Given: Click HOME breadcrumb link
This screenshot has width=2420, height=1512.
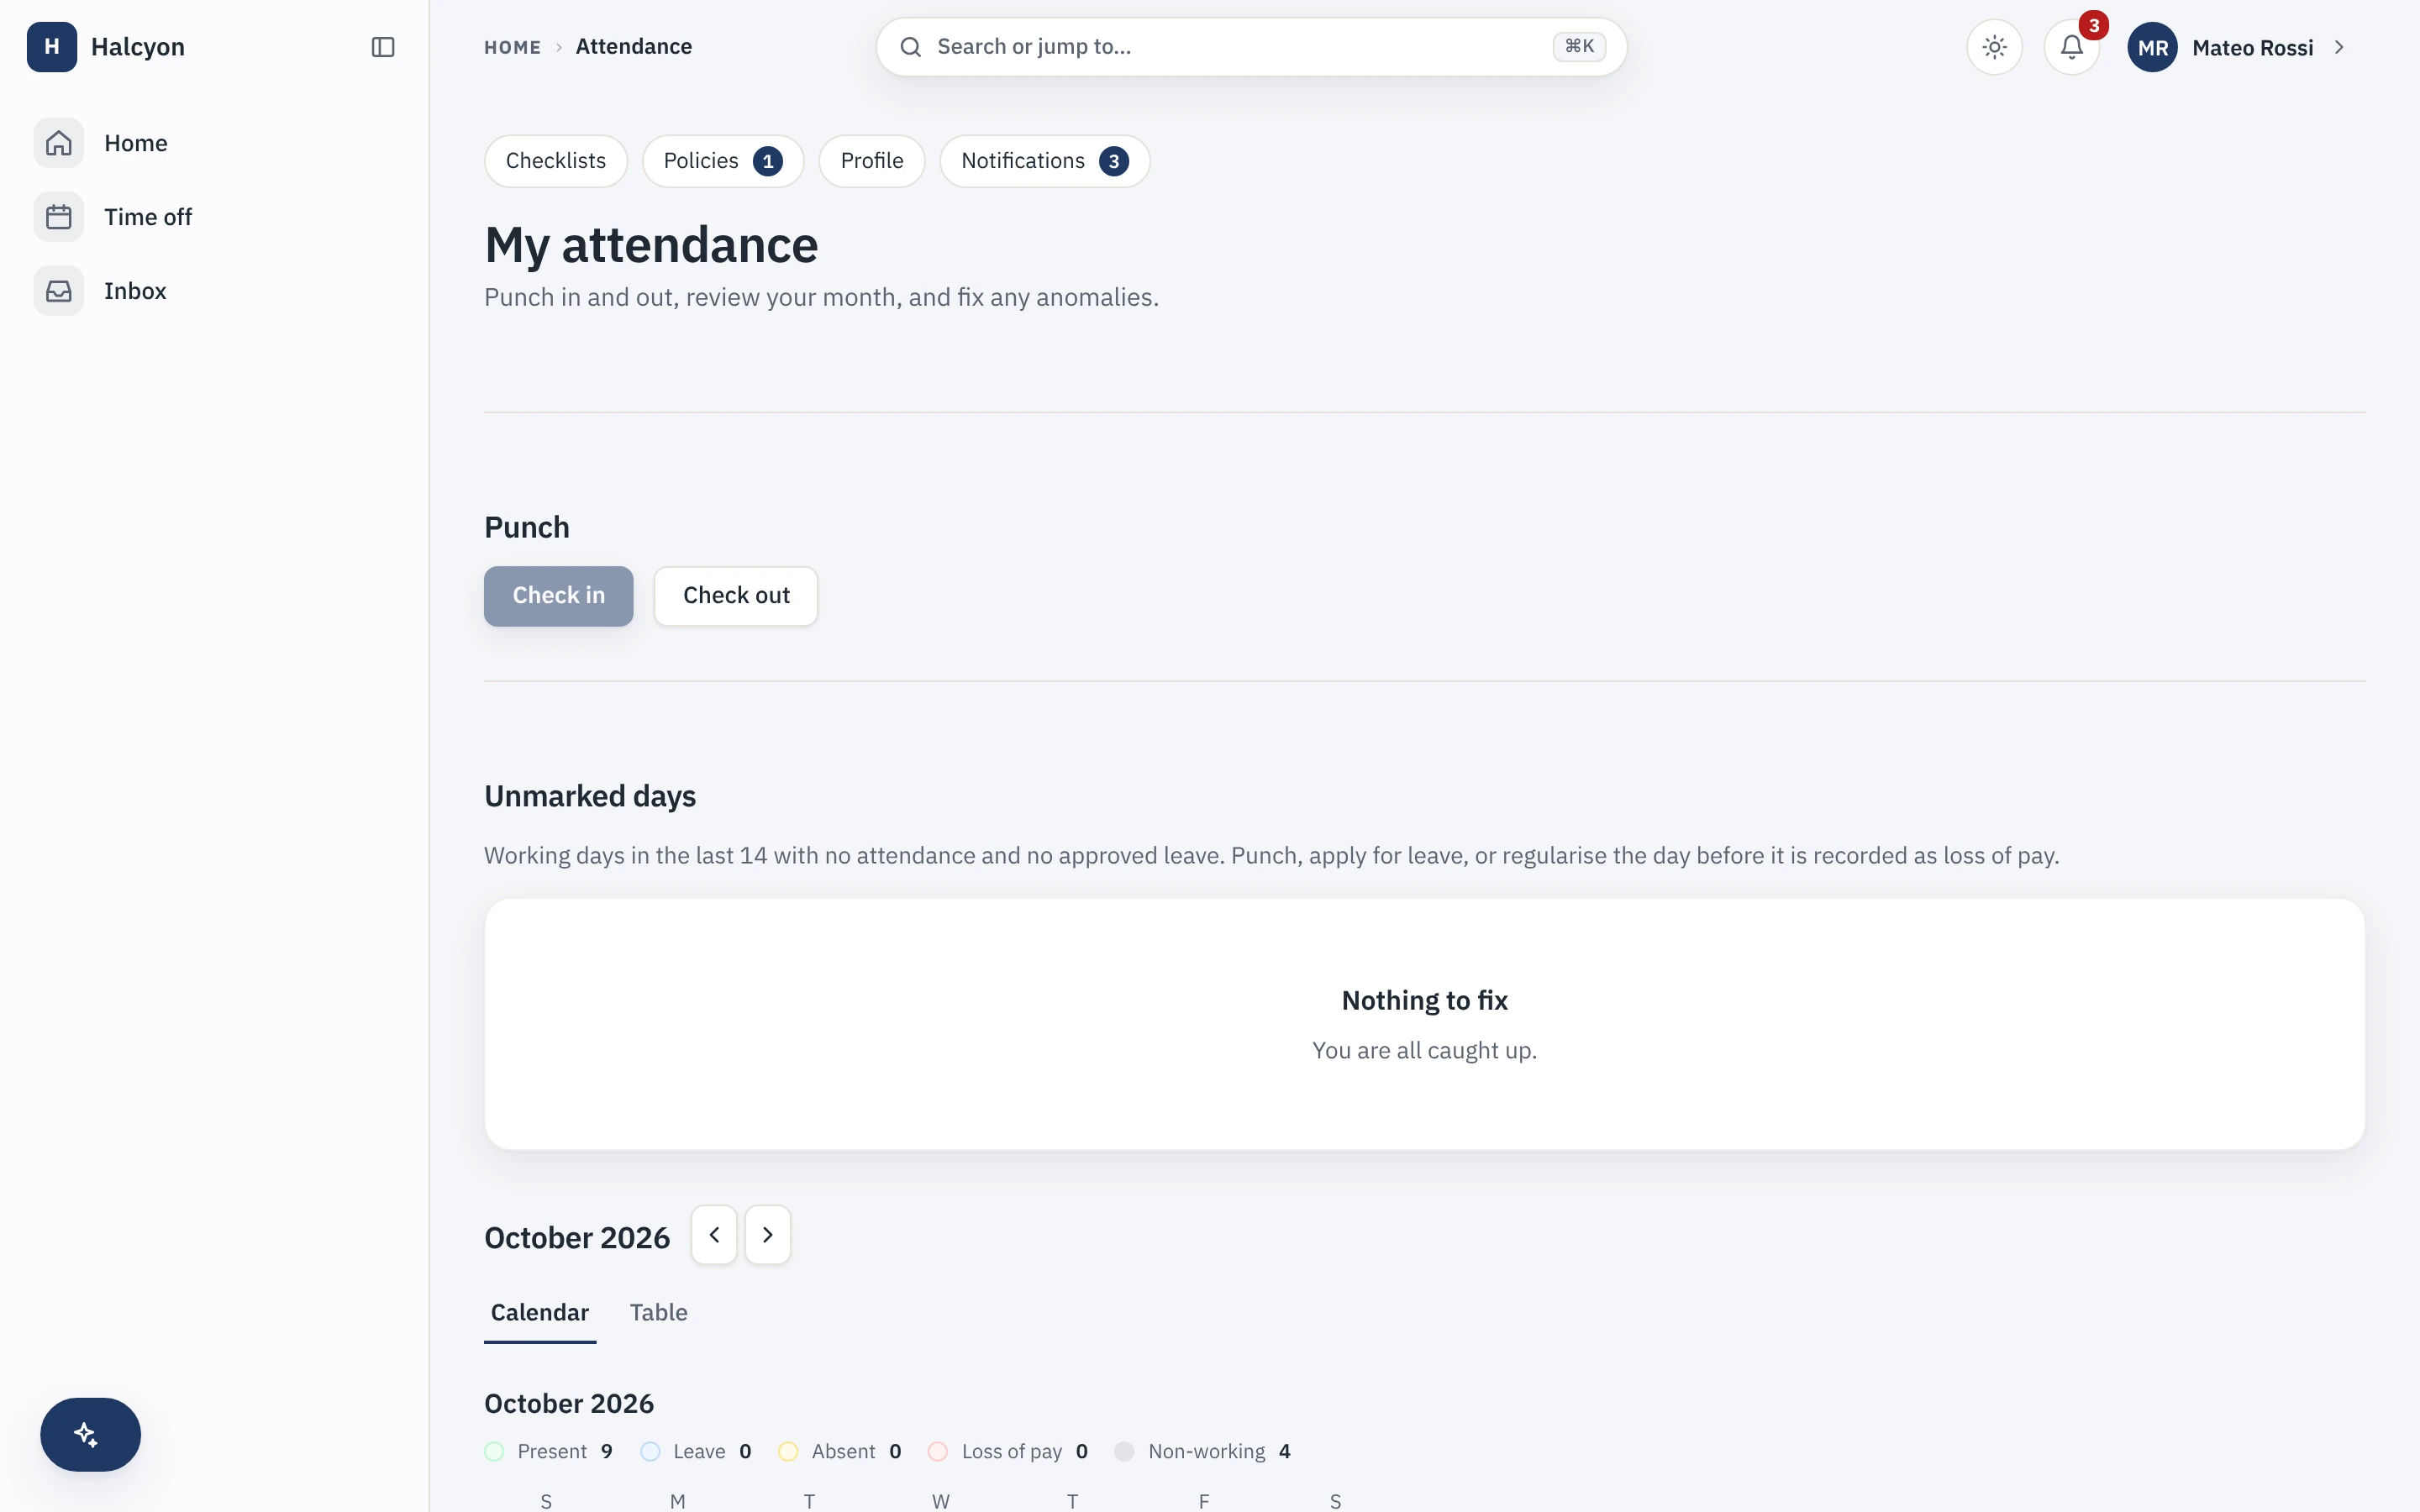Looking at the screenshot, I should (513, 47).
